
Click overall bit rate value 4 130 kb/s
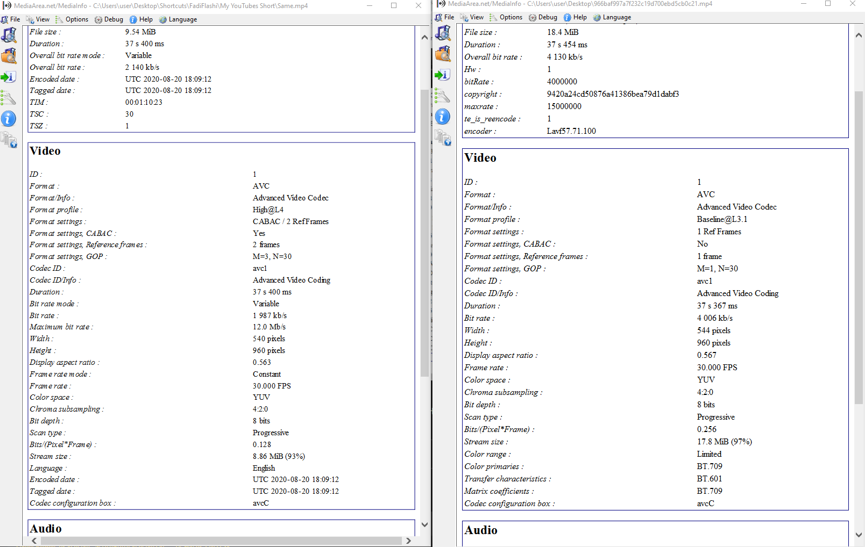tap(565, 57)
